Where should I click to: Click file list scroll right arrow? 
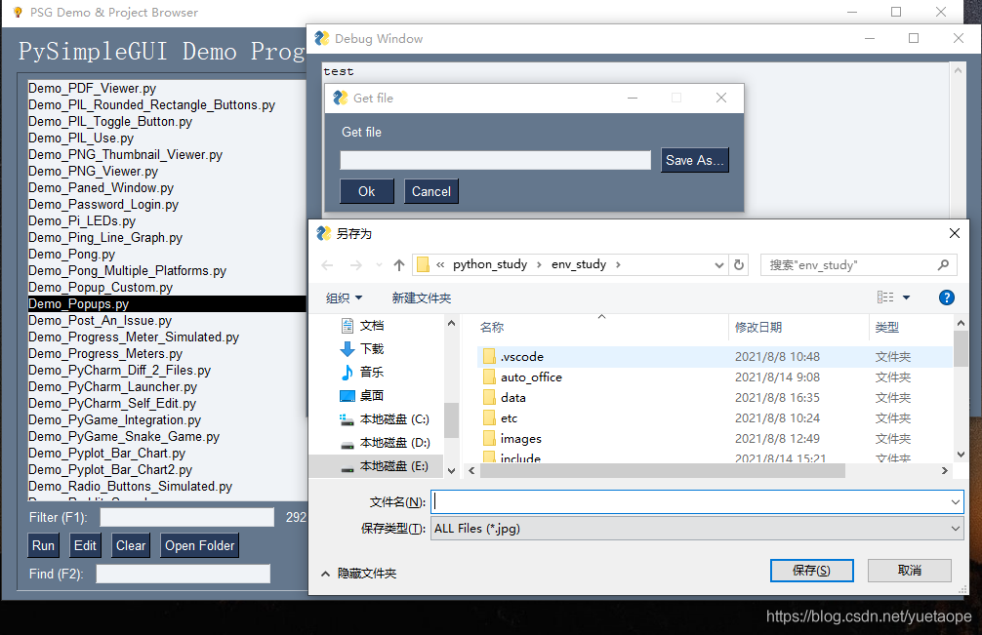945,470
